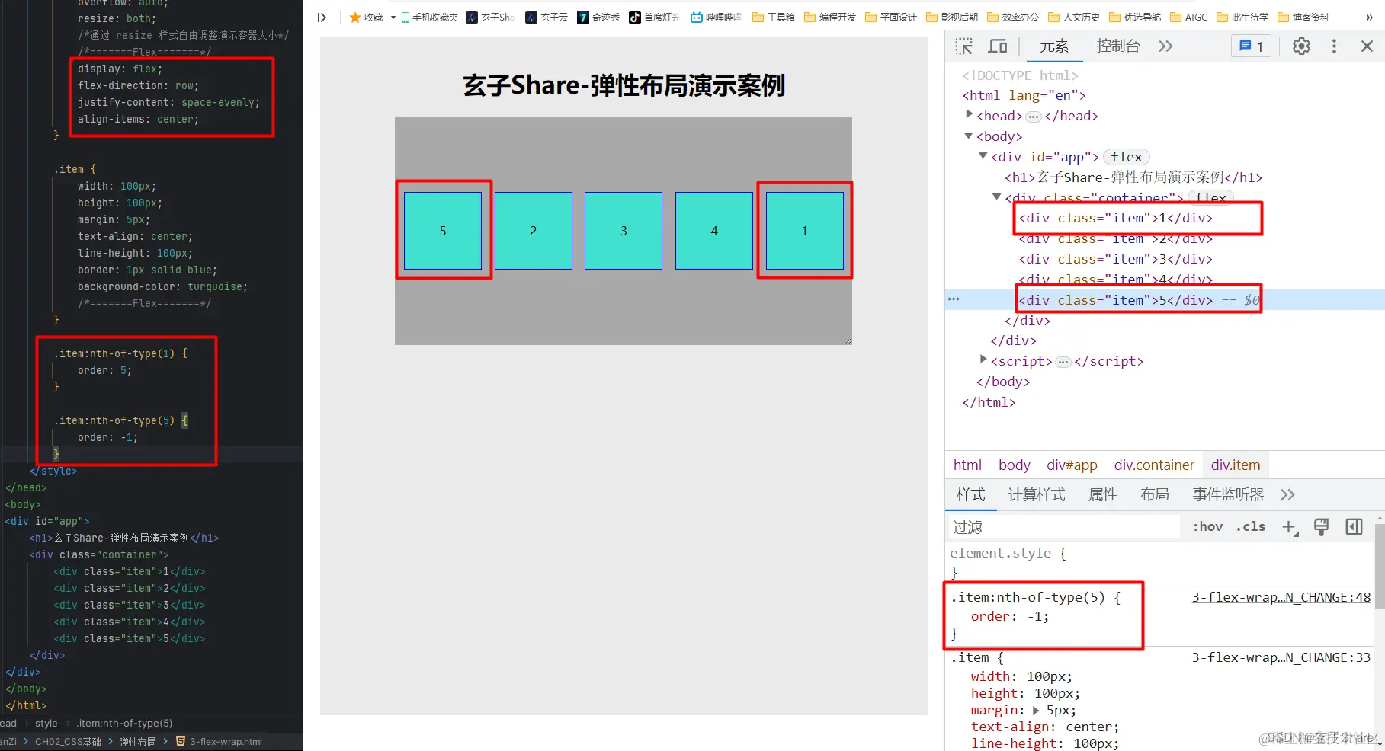Click the 过滤 style filter input field

tap(1060, 526)
